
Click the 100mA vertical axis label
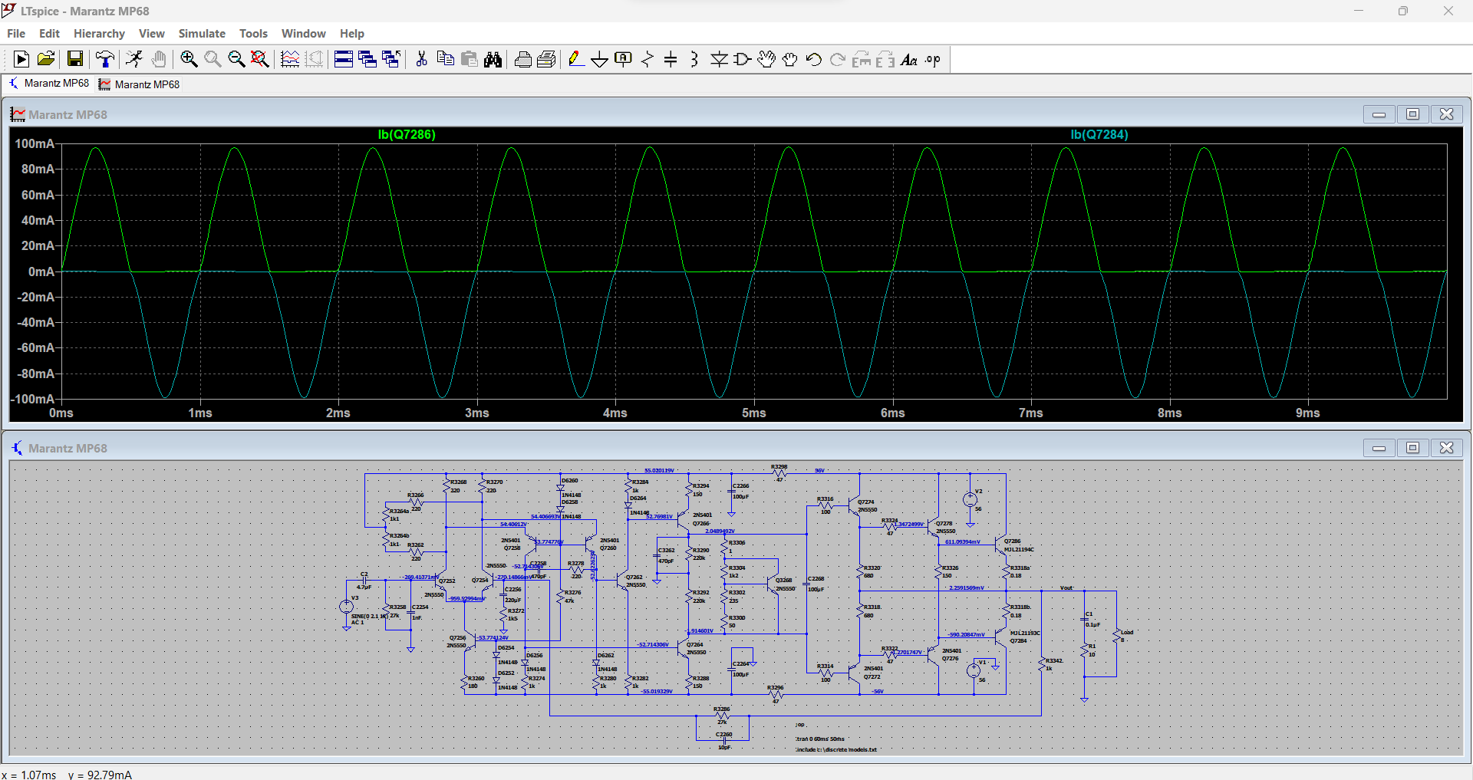[35, 143]
